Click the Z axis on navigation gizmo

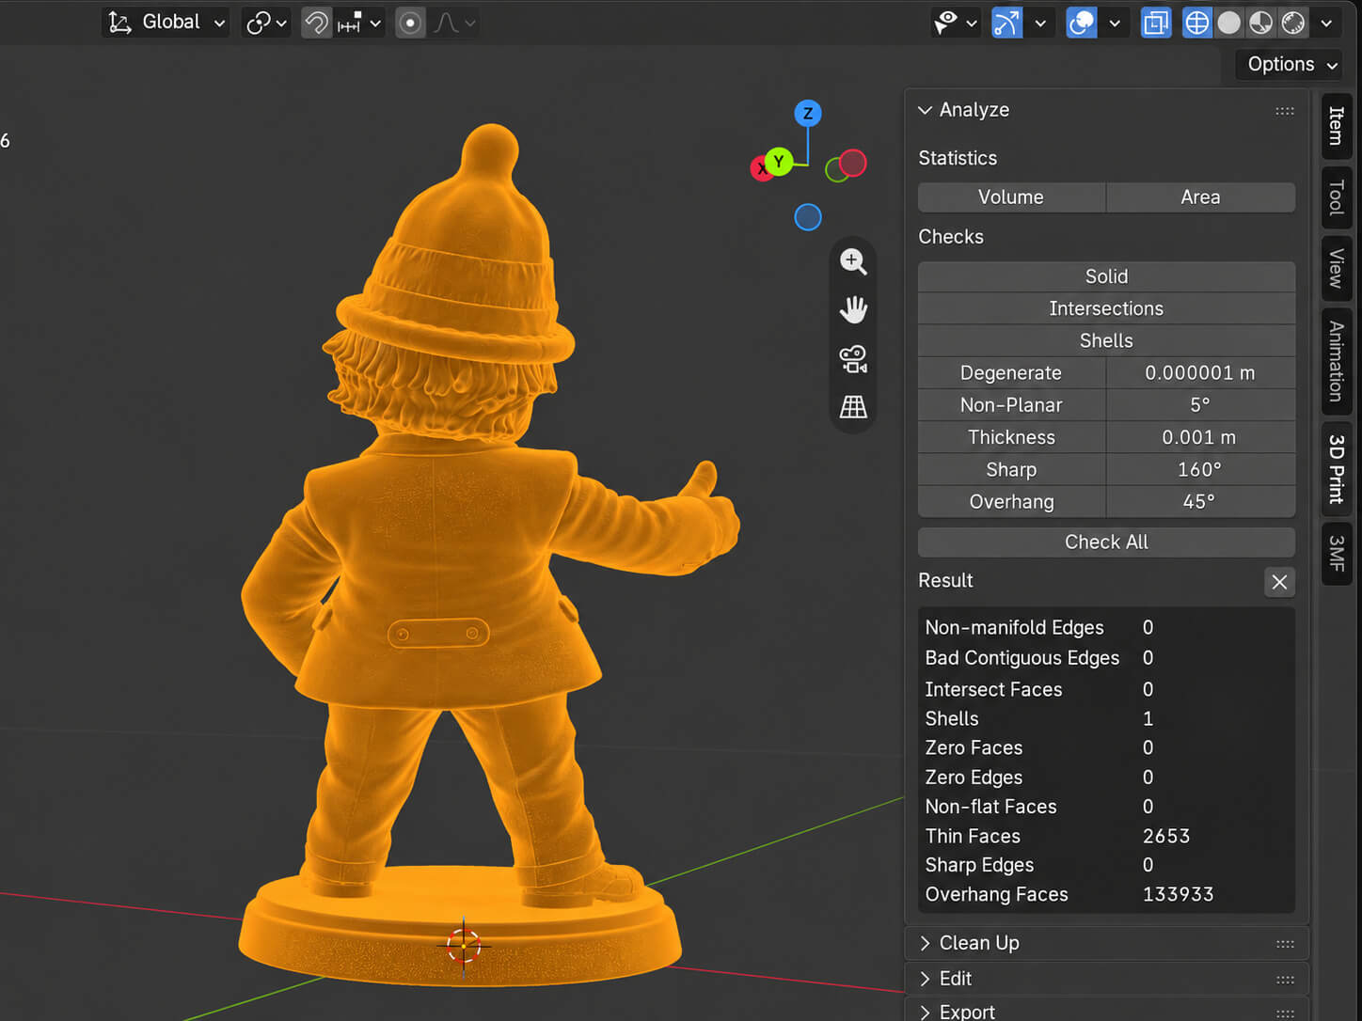tap(808, 113)
